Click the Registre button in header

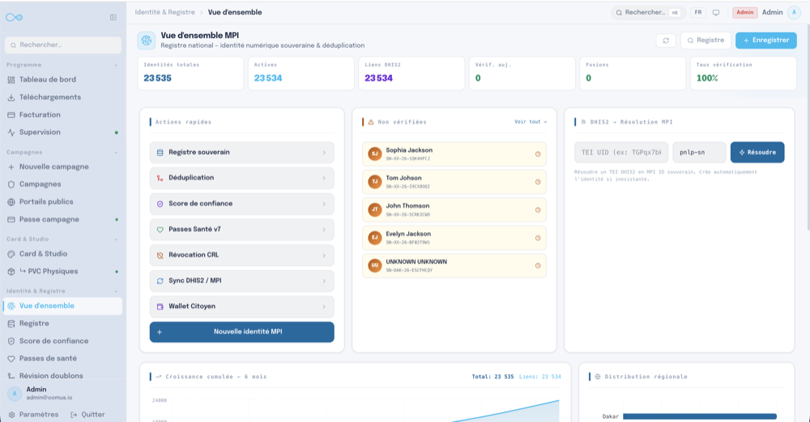[706, 40]
